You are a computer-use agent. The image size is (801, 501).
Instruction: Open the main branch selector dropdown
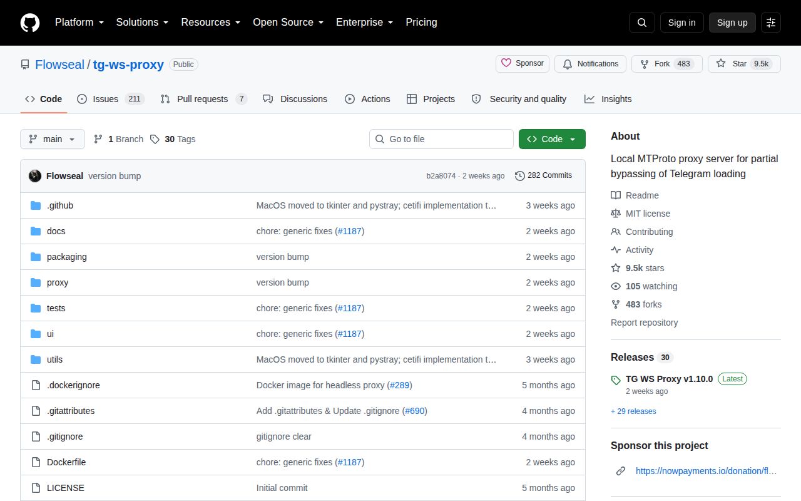click(x=53, y=139)
